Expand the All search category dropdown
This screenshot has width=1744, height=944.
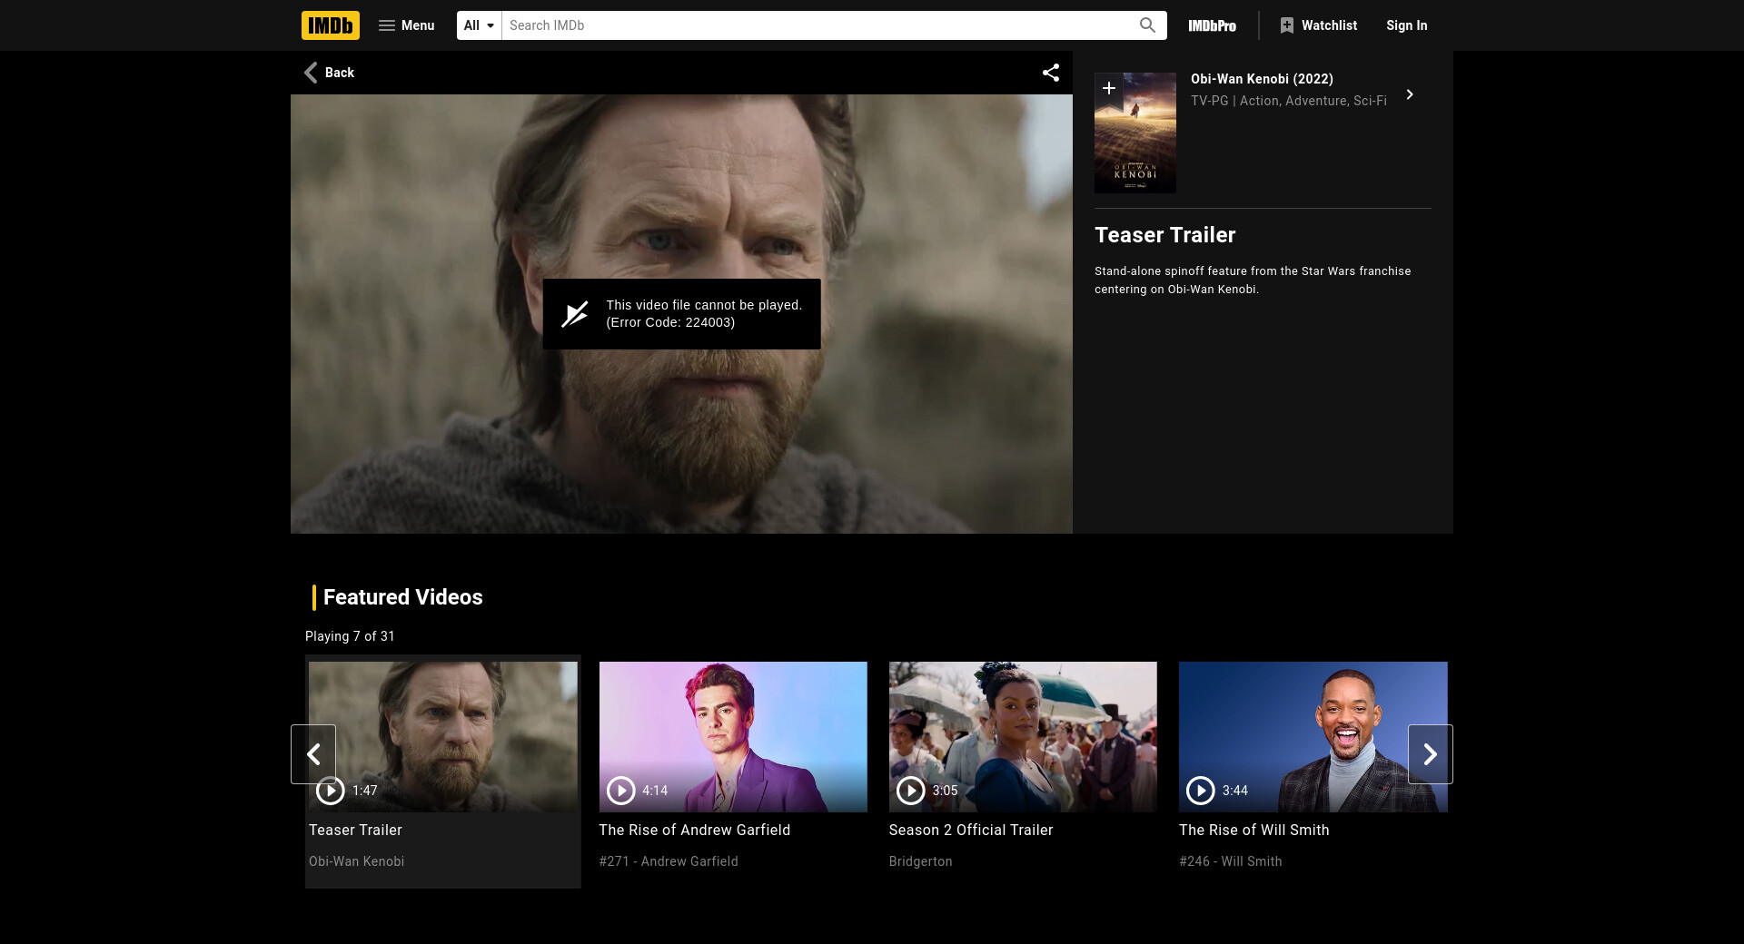coord(479,25)
